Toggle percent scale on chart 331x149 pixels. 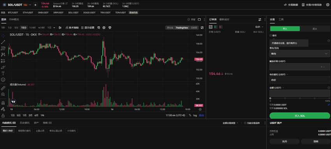coord(190,115)
